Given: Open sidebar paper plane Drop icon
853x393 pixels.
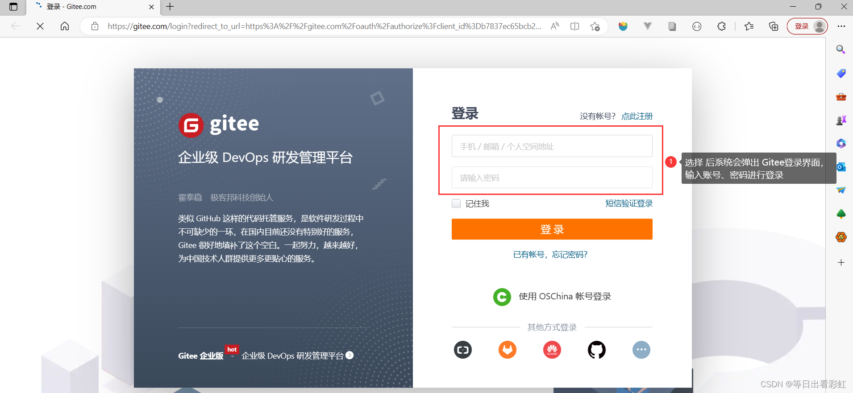Looking at the screenshot, I should [x=841, y=190].
